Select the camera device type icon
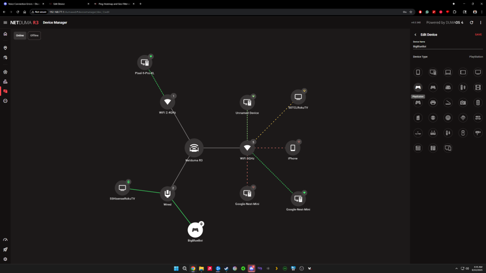Image resolution: width=486 pixels, height=273 pixels. pos(463,103)
